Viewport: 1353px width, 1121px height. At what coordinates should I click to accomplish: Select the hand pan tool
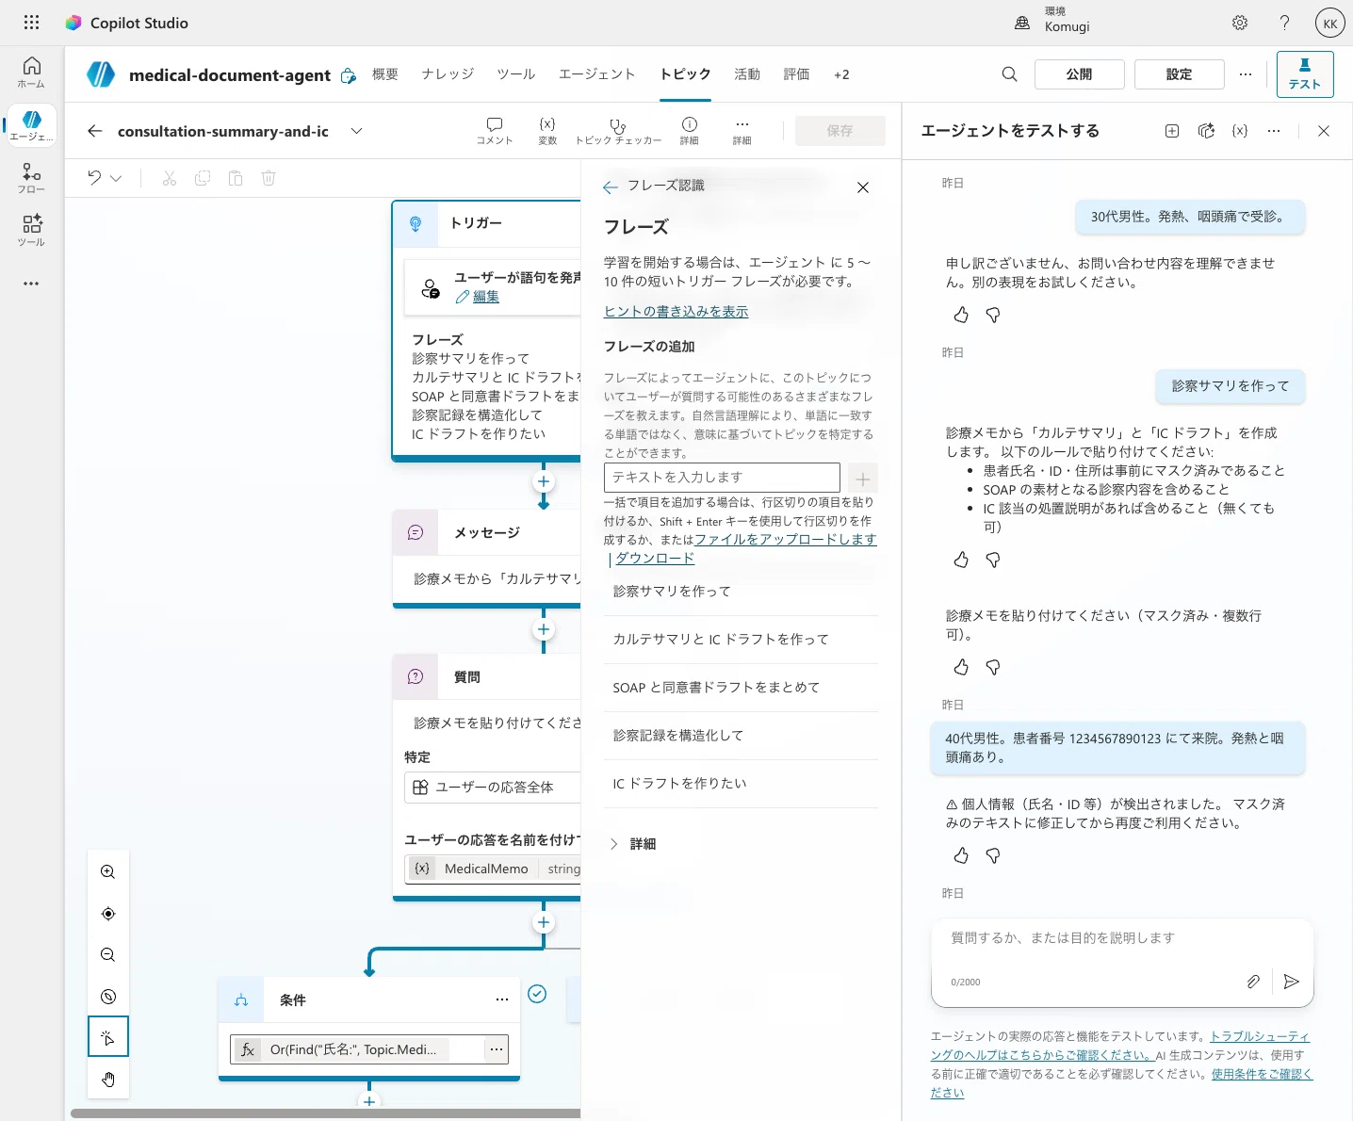tap(108, 1080)
